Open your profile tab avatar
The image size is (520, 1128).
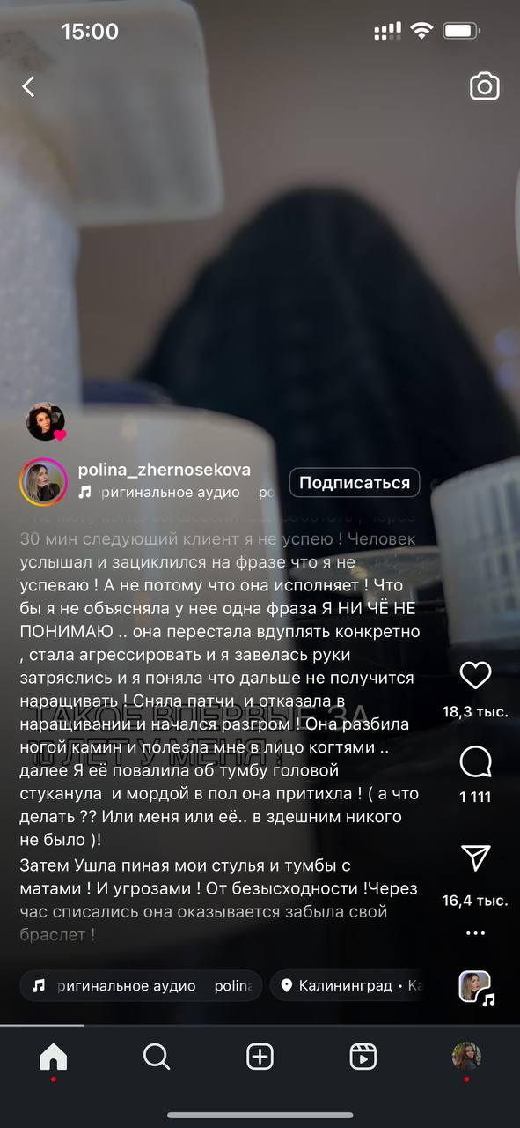(x=466, y=1056)
